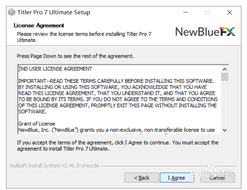This screenshot has height=190, width=247.
Task: Cancel the installation
Action: pos(218,178)
